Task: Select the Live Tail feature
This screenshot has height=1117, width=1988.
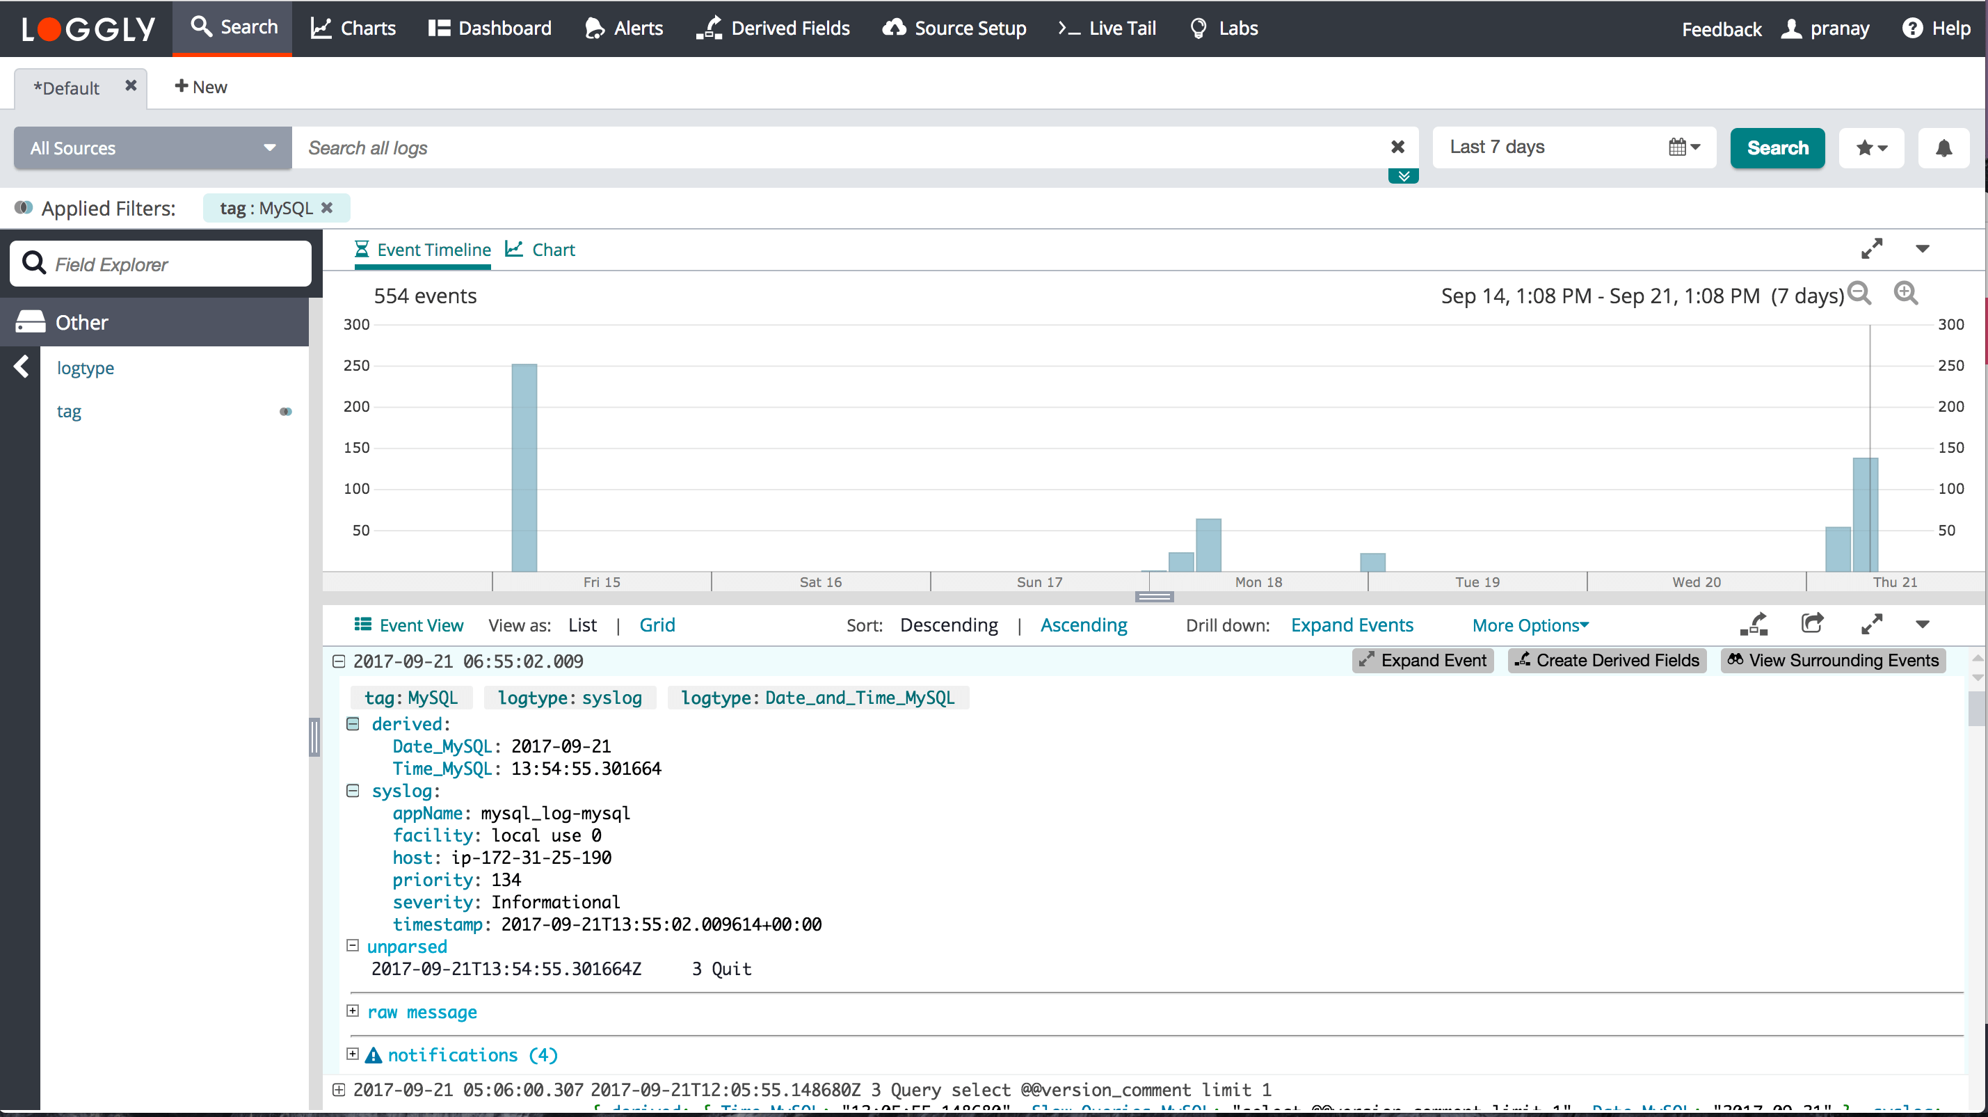Action: 1107,28
